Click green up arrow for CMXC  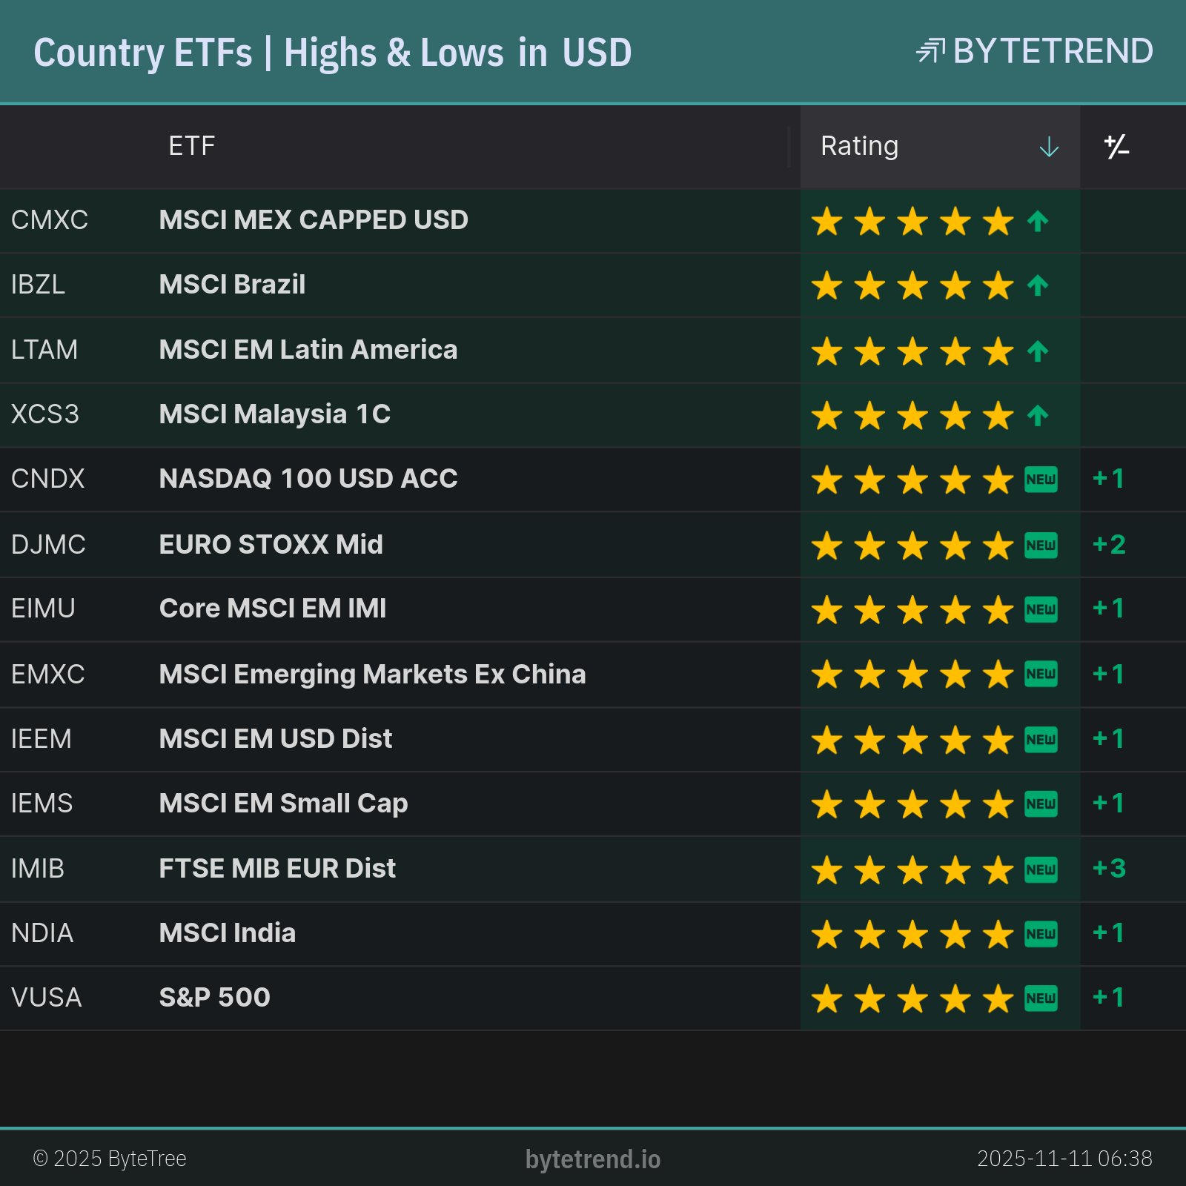coord(1038,221)
